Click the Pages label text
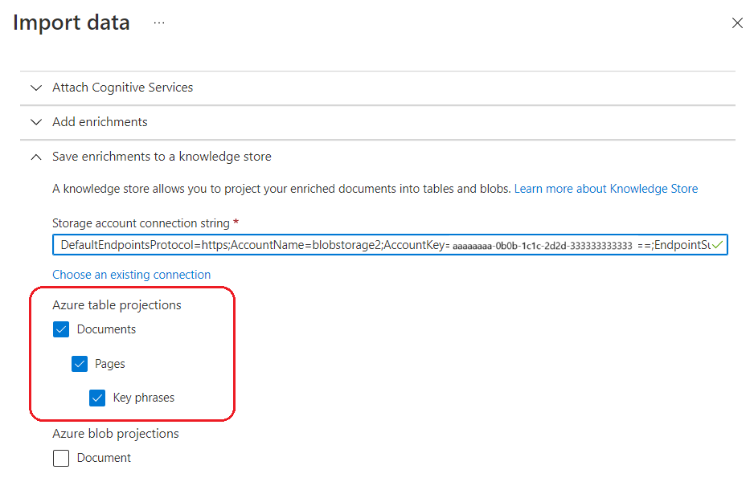Viewport: 750px width, 490px height. click(109, 364)
